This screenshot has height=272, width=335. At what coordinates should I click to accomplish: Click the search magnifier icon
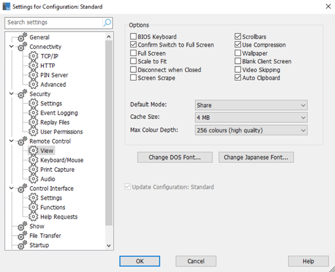point(107,22)
